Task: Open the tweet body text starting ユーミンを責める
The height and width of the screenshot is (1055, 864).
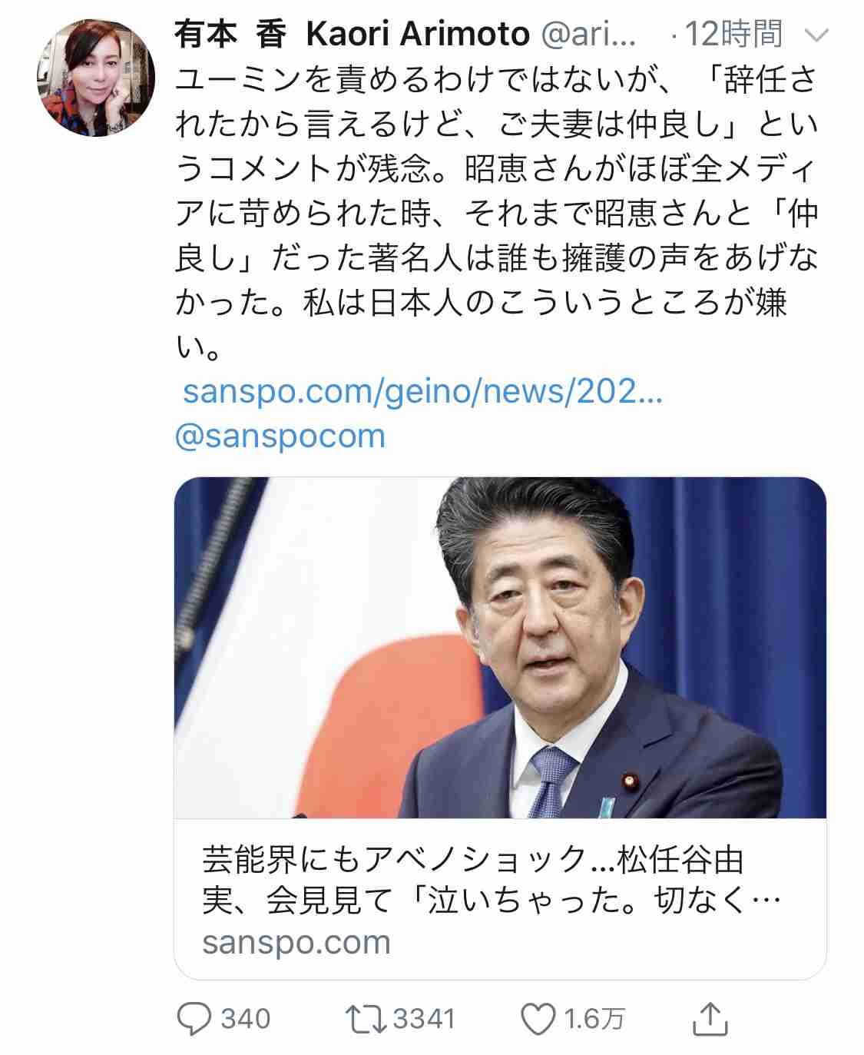Action: coord(497,213)
